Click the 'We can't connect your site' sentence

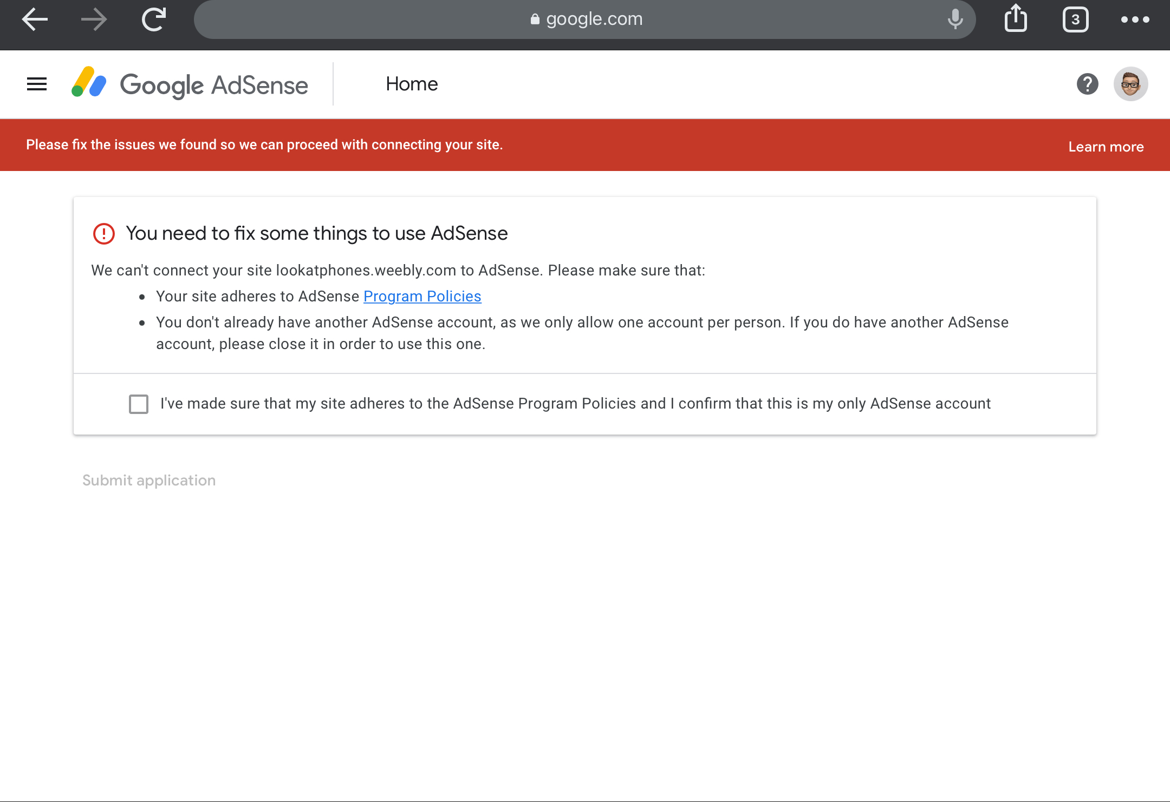tap(398, 270)
